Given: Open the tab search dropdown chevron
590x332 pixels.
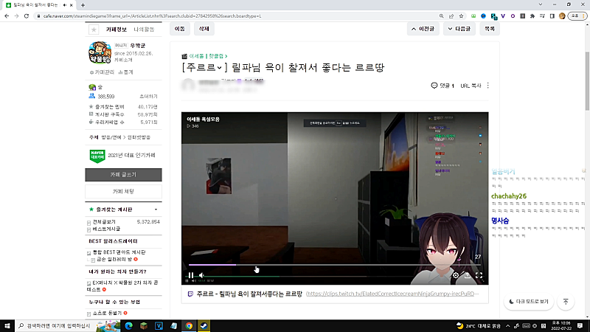Looking at the screenshot, I should (x=541, y=4).
